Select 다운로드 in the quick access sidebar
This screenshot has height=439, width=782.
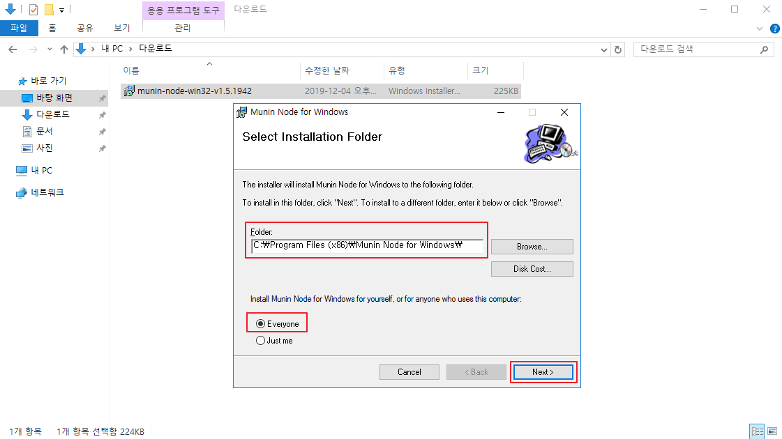(53, 114)
